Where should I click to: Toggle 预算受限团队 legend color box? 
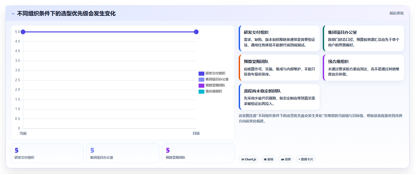pyautogui.click(x=201, y=85)
